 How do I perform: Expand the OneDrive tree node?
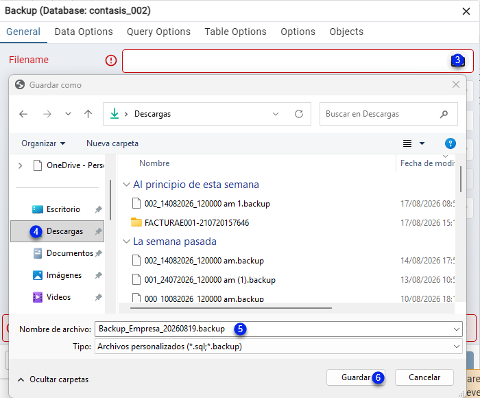click(20, 166)
